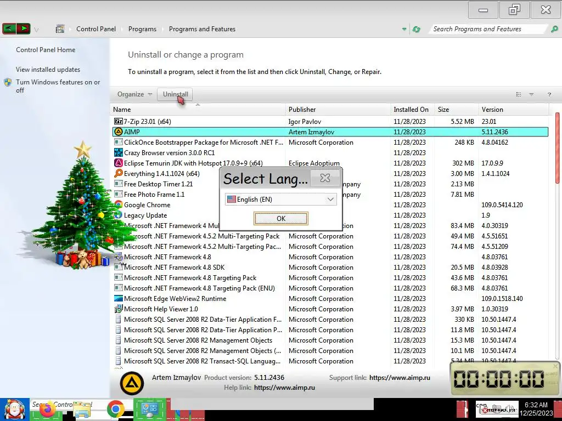The image size is (562, 421).
Task: Confirm language with the OK button
Action: pos(280,218)
